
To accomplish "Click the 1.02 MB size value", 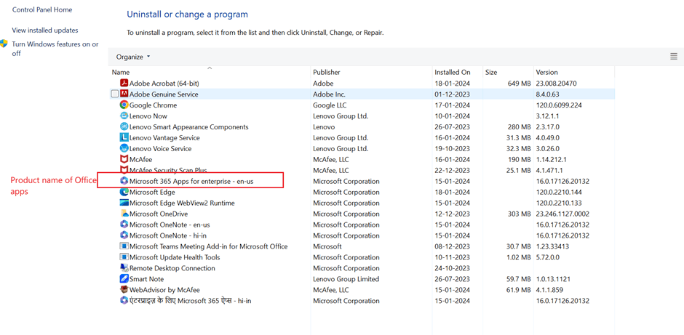I will [518, 257].
